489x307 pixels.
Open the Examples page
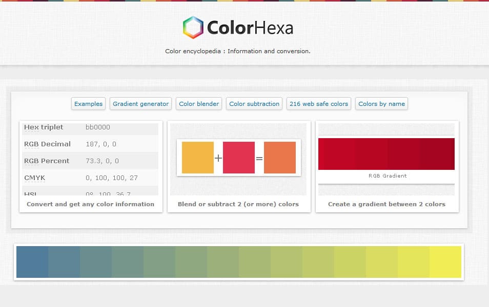[x=88, y=103]
